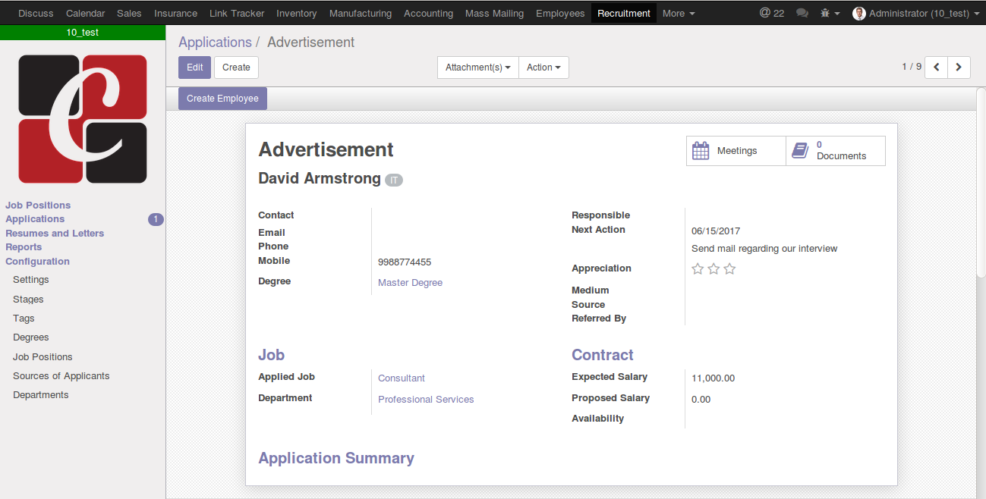Viewport: 986px width, 499px height.
Task: Go back to Applications breadcrumb
Action: pyautogui.click(x=215, y=42)
